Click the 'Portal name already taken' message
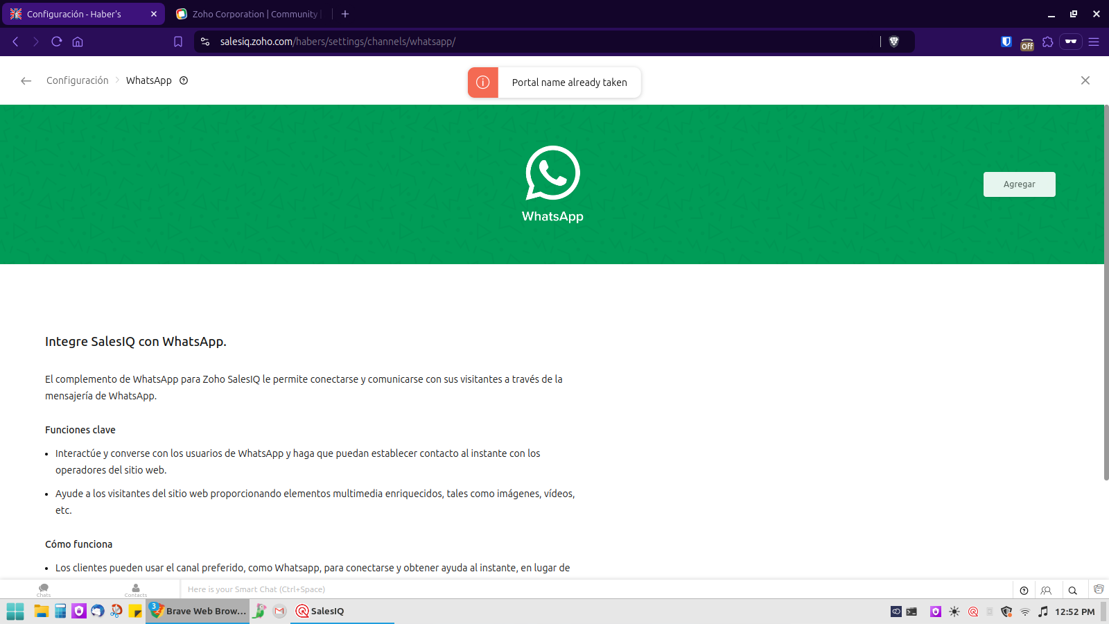Image resolution: width=1109 pixels, height=624 pixels. point(570,83)
